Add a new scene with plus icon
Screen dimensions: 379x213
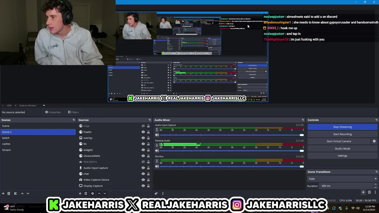[3, 193]
